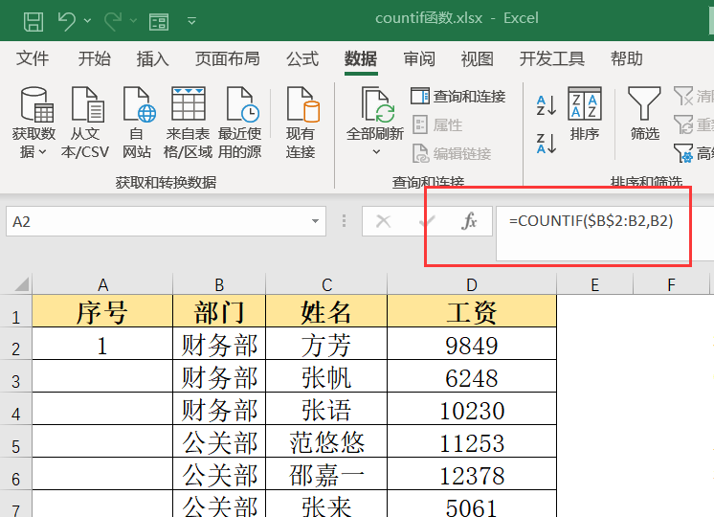This screenshot has width=714, height=517.
Task: Click the 现有连接 icon
Action: coord(302,104)
